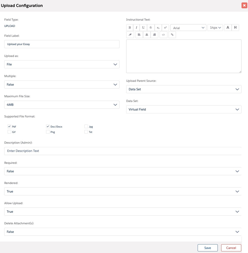Viewport: 248px width, 253px height.
Task: Click the superscript icon
Action: pyautogui.click(x=165, y=27)
